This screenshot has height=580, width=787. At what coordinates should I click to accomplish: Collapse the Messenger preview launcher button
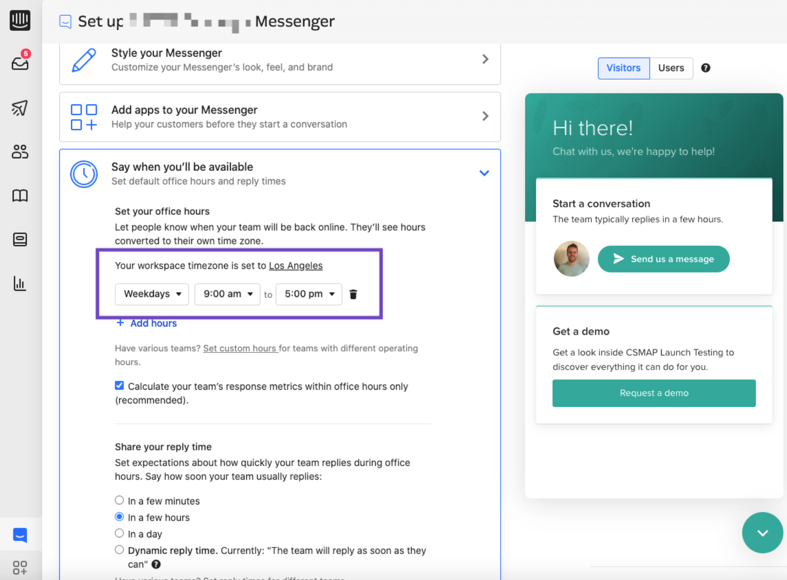[x=762, y=533]
